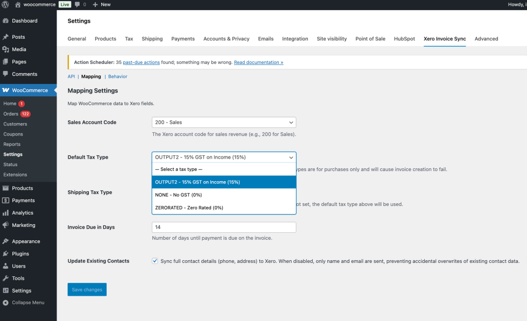The width and height of the screenshot is (527, 321).
Task: Select ZERORATED - Zero Rated (0%) option
Action: 224,208
